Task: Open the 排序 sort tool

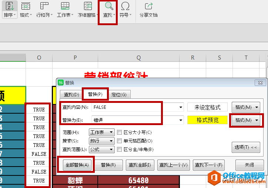Action: click(x=10, y=10)
